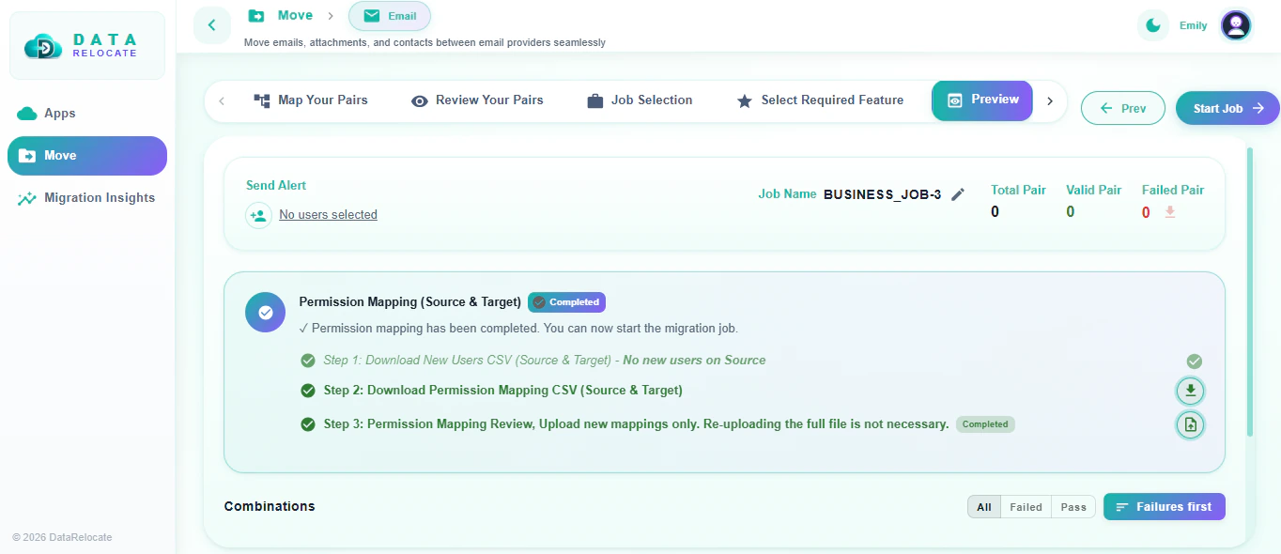This screenshot has height=554, width=1281.
Task: Click the BUSINESS_JOB-3 job name
Action: [882, 194]
